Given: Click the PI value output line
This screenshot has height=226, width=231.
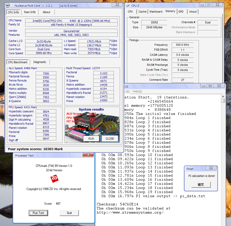Looking at the screenshot, I should pyautogui.click(x=153, y=196).
